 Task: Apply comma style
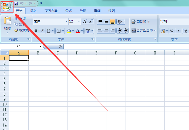[x=178, y=31]
